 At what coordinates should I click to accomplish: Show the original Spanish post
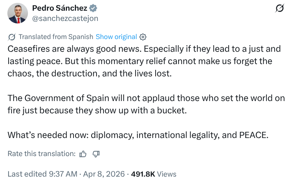pos(116,37)
